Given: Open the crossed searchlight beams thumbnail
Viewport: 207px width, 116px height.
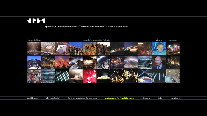Looking at the screenshot, I should click(x=145, y=76).
